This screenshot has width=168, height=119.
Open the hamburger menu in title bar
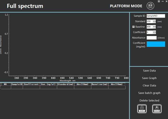tap(159, 2)
